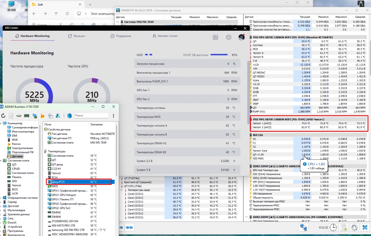Collapse the DDR5 DIMM [#3] sensor group

tap(247, 217)
